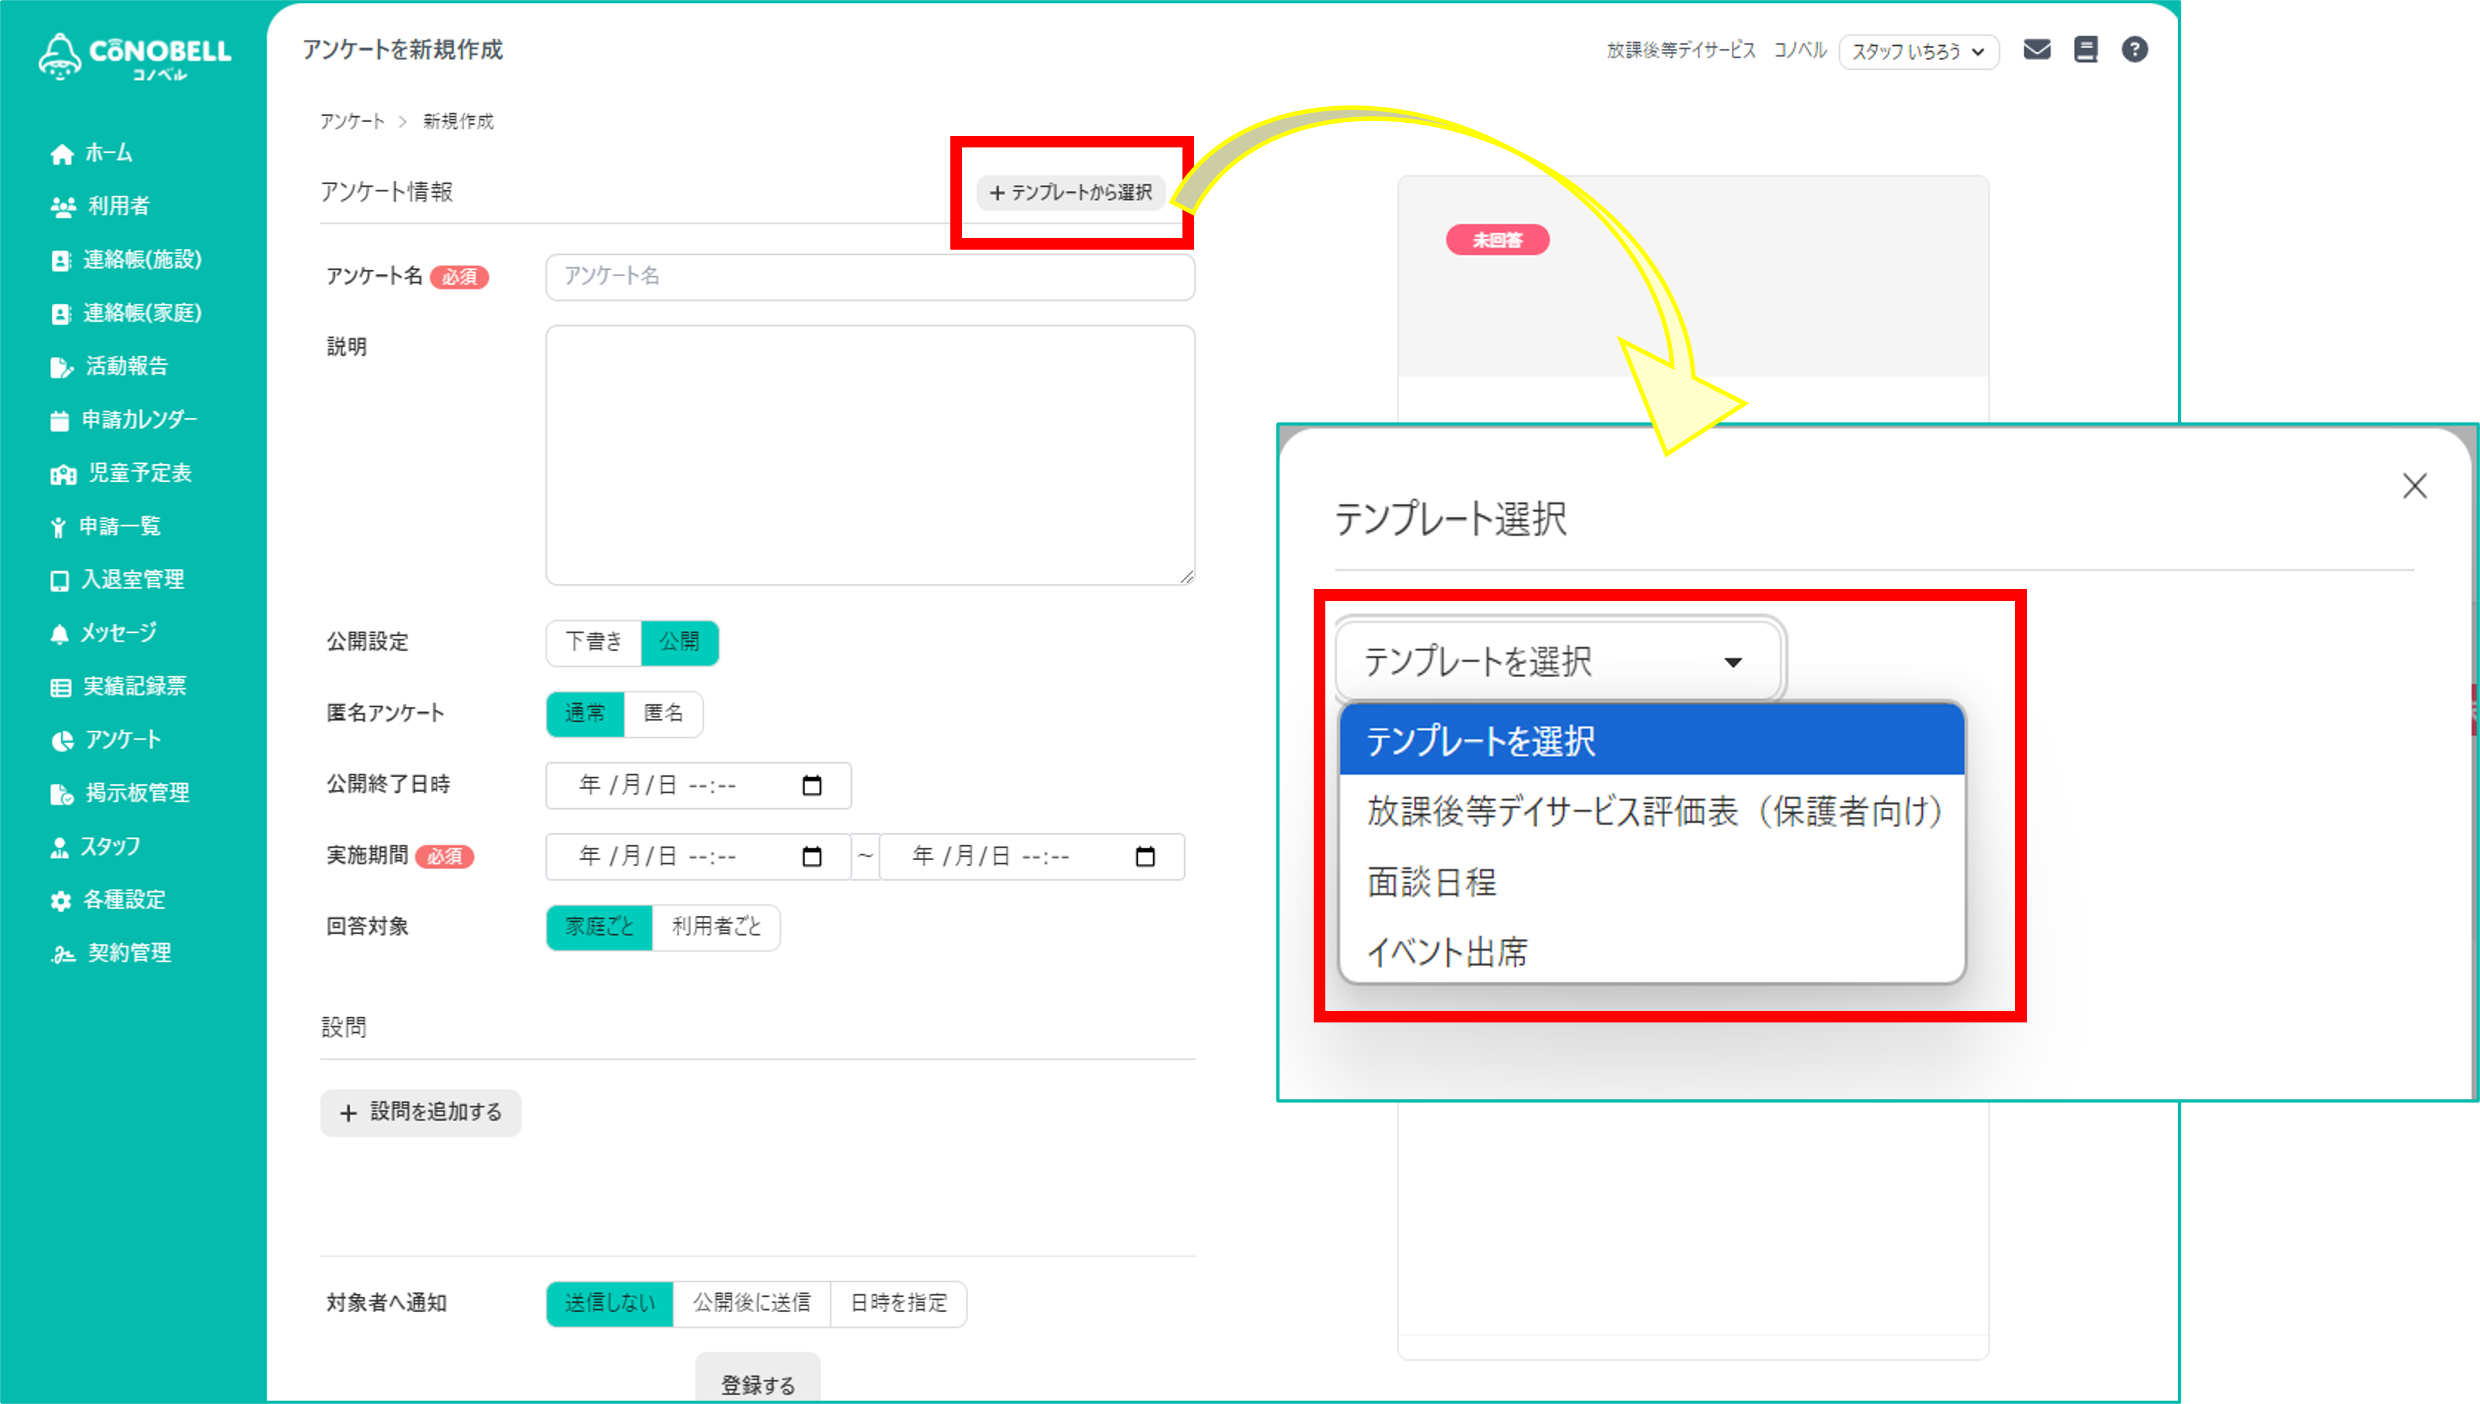Click the 入退室管理 sidebar icon
2480x1404 pixels.
pos(59,581)
